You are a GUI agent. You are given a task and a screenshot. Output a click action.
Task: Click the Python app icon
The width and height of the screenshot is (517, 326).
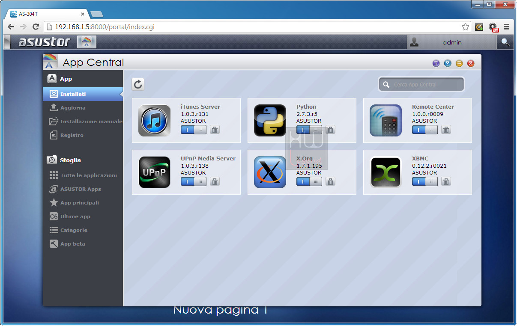(270, 121)
